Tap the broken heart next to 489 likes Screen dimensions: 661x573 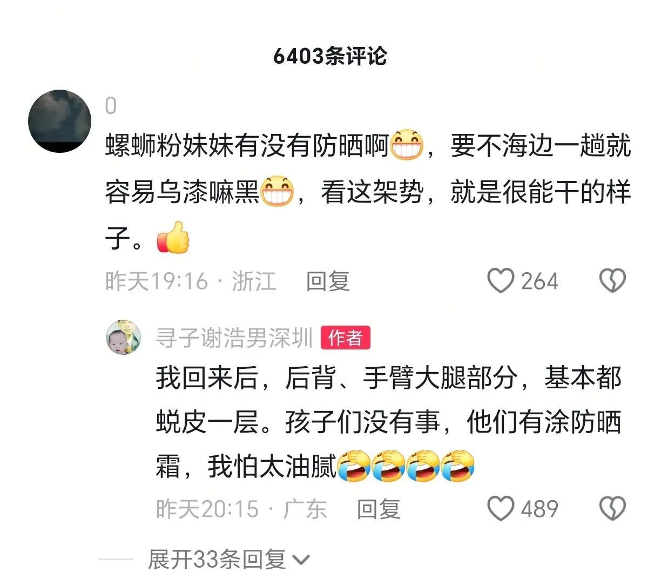click(612, 509)
